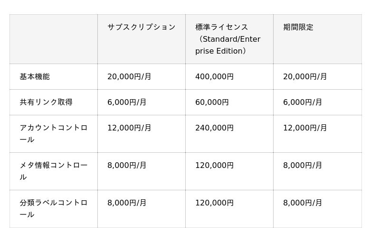Select アカウントコントロール subscription price 12,000円/月
Screen dimensions: 380x242
129,128
